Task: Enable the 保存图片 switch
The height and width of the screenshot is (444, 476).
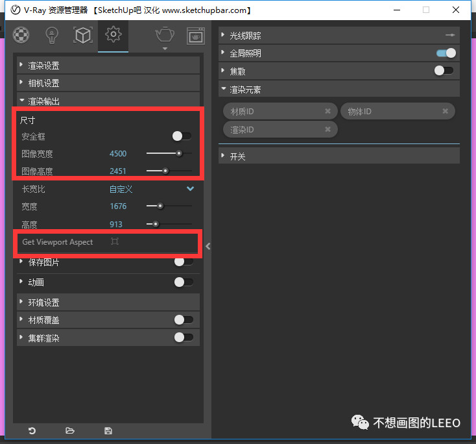Action: pos(184,262)
